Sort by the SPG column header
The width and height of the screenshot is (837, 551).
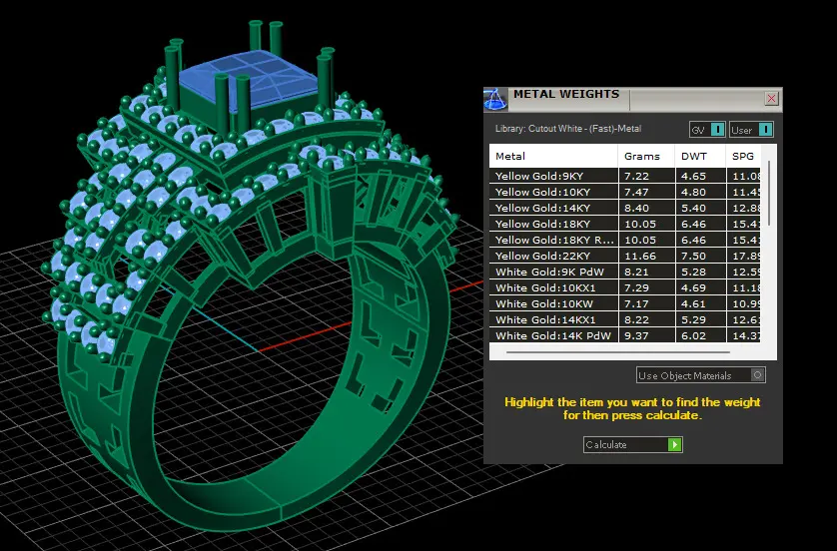pyautogui.click(x=743, y=157)
